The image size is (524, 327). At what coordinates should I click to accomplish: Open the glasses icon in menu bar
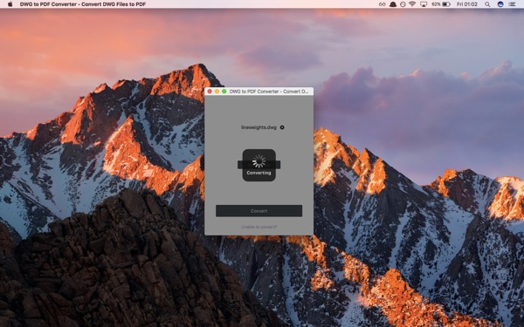383,4
